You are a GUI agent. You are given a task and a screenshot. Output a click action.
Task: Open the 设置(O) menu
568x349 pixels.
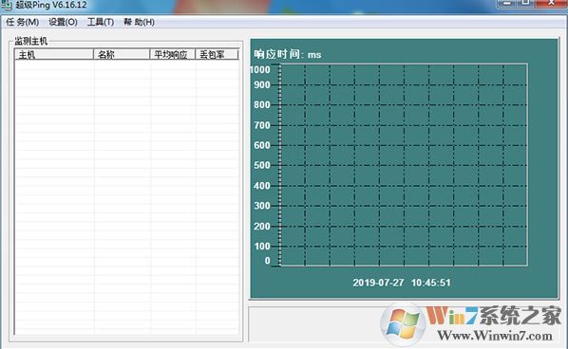63,23
